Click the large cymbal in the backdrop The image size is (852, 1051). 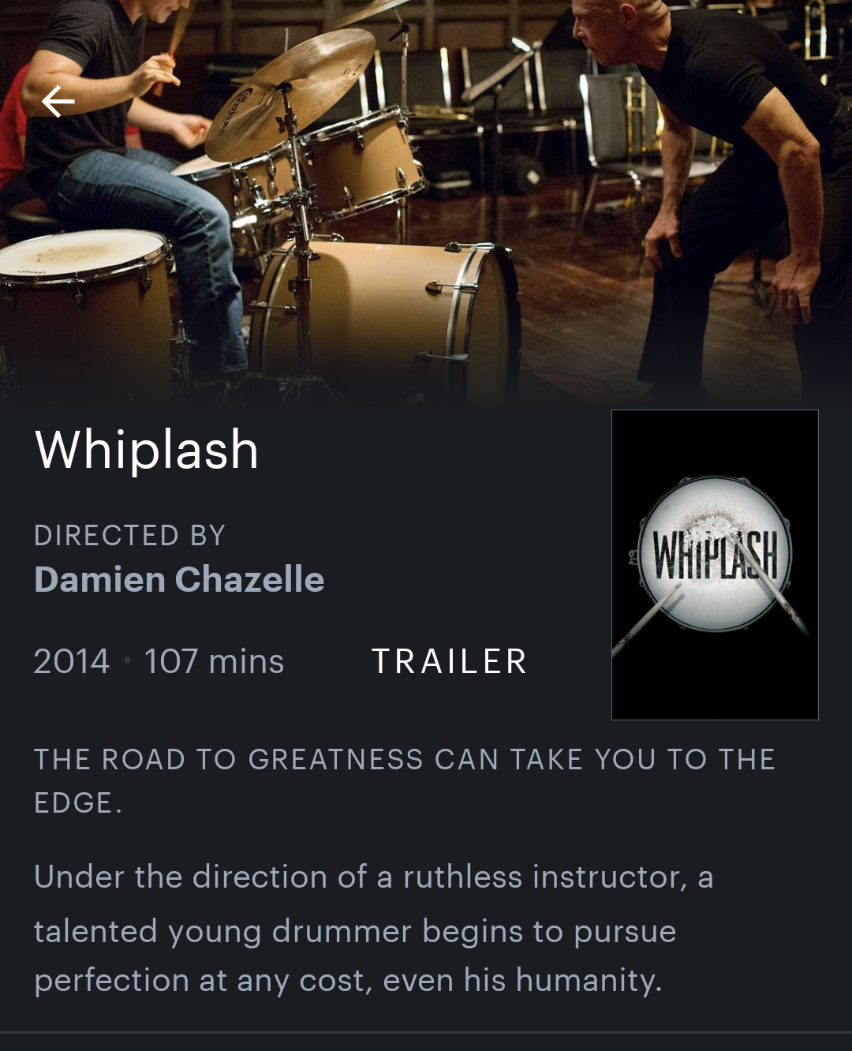point(290,91)
